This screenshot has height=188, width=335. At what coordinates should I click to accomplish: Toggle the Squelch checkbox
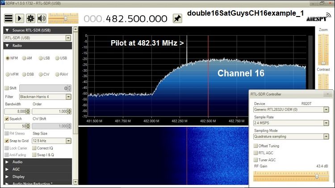pyautogui.click(x=6, y=119)
